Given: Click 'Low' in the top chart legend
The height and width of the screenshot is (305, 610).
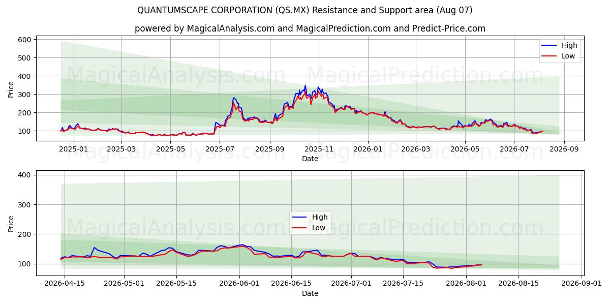Looking at the screenshot, I should (x=568, y=56).
